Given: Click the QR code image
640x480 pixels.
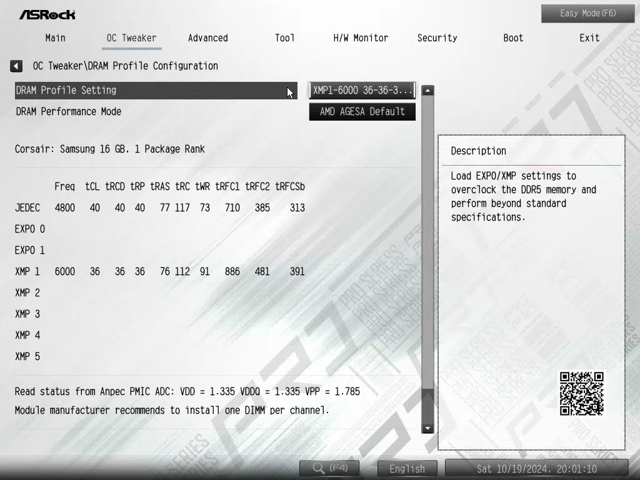Looking at the screenshot, I should [581, 393].
